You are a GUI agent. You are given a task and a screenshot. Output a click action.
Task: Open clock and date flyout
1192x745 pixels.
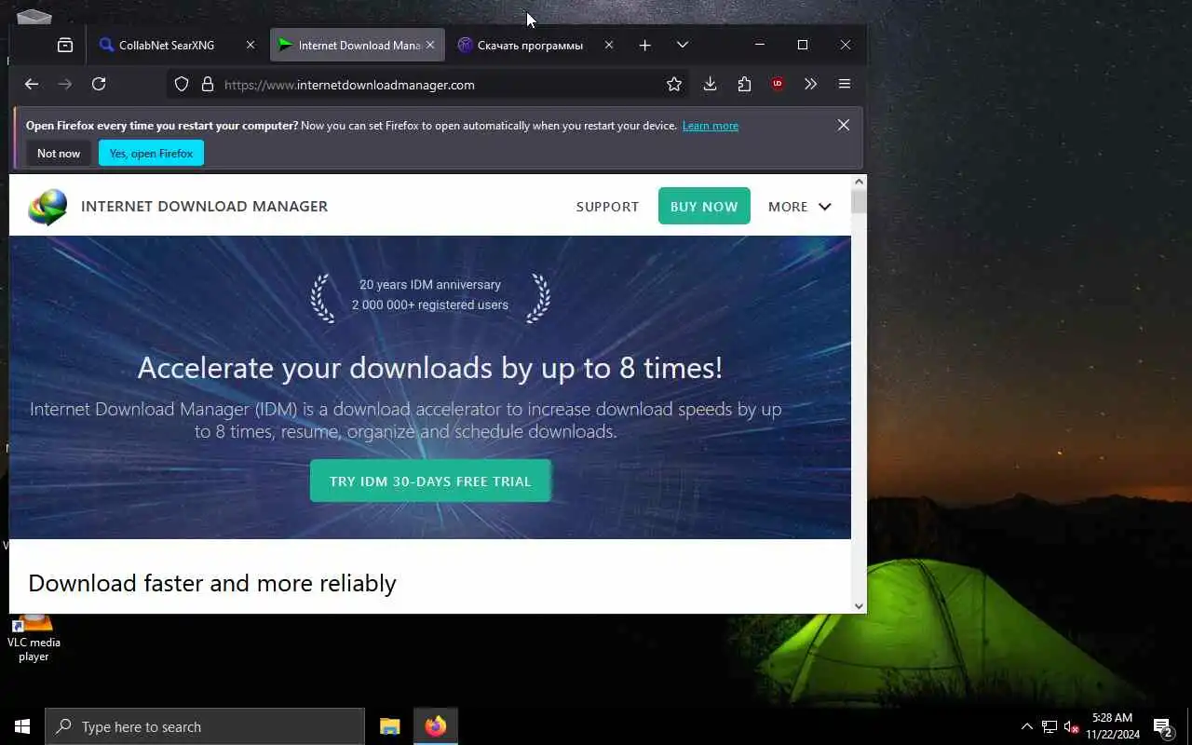(1113, 726)
